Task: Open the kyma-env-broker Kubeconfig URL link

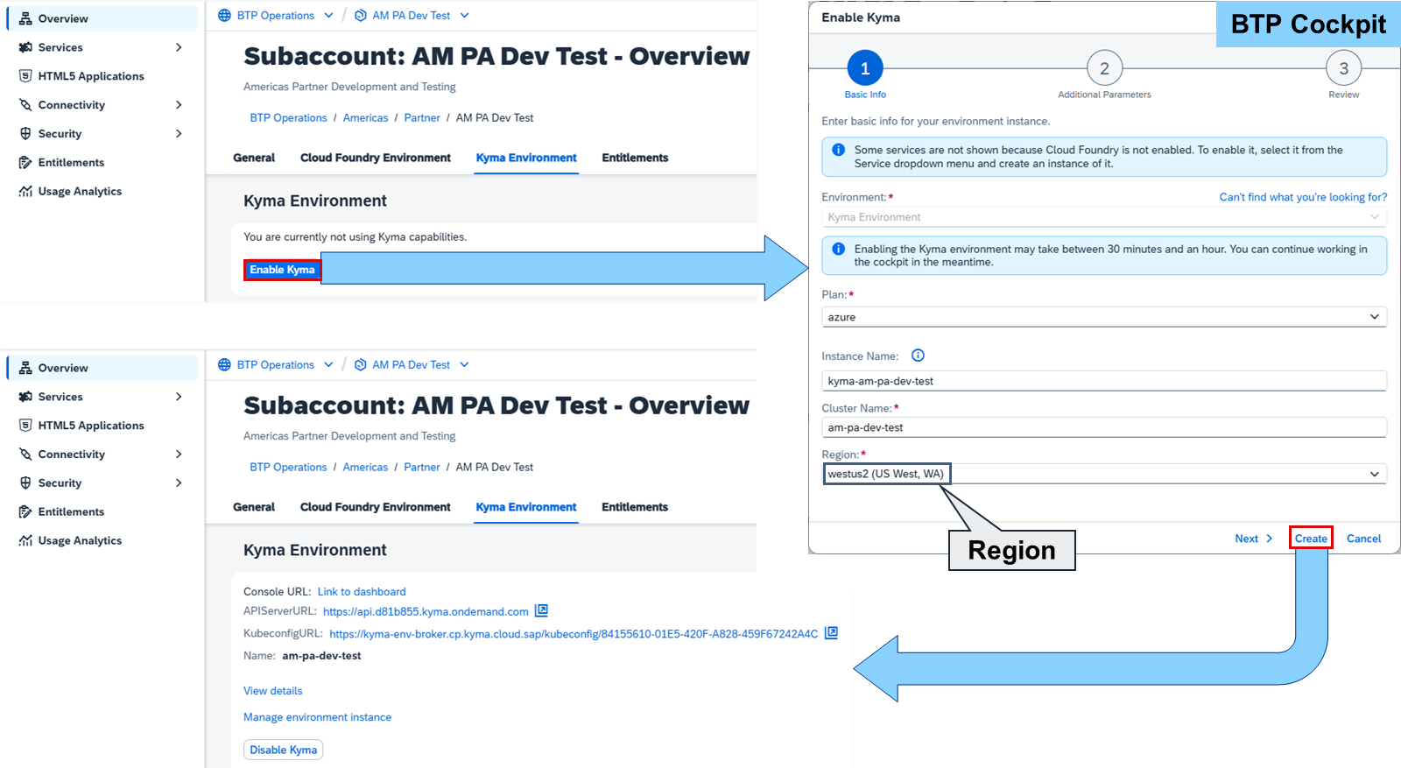Action: [574, 634]
